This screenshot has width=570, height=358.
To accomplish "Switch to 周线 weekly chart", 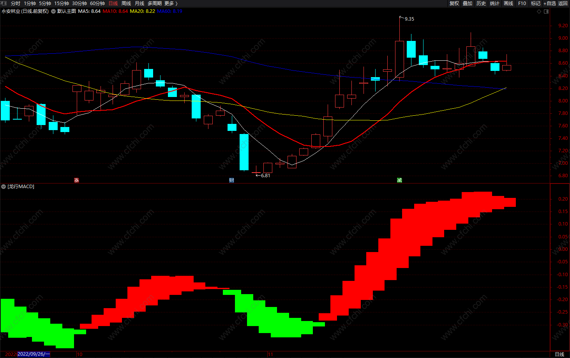I will [x=126, y=3].
